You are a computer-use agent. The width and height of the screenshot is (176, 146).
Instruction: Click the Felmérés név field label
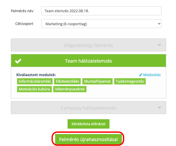click(x=22, y=11)
